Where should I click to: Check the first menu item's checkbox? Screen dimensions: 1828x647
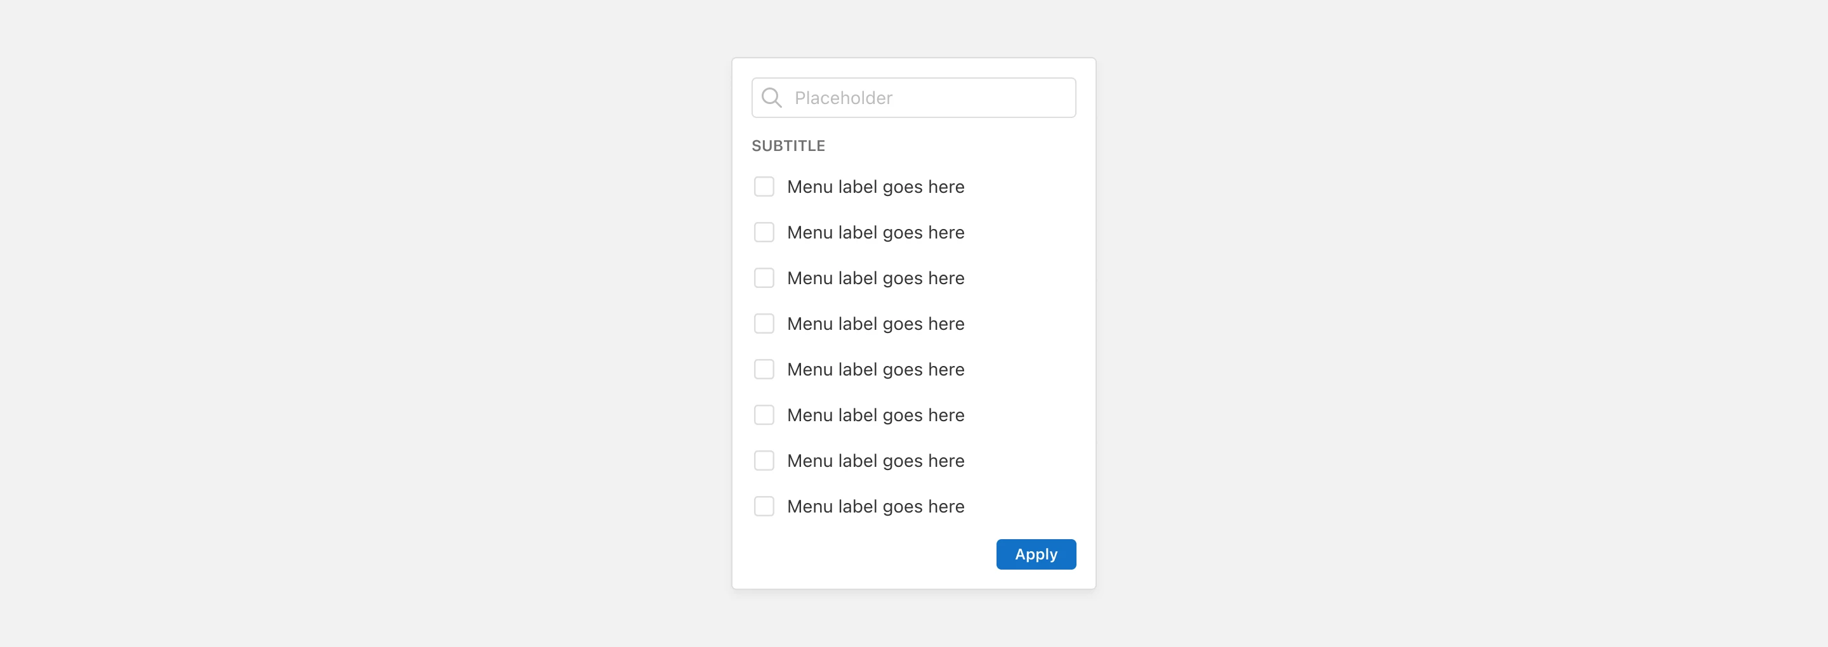764,186
